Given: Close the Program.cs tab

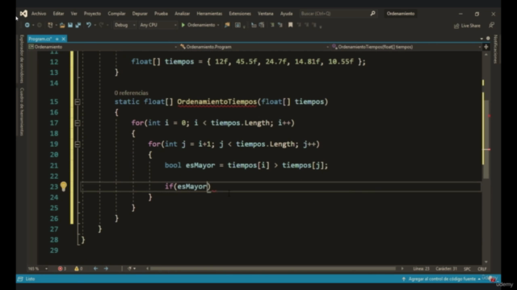Looking at the screenshot, I should [x=64, y=39].
